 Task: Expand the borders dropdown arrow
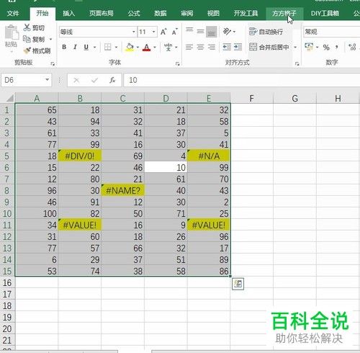pyautogui.click(x=116, y=47)
